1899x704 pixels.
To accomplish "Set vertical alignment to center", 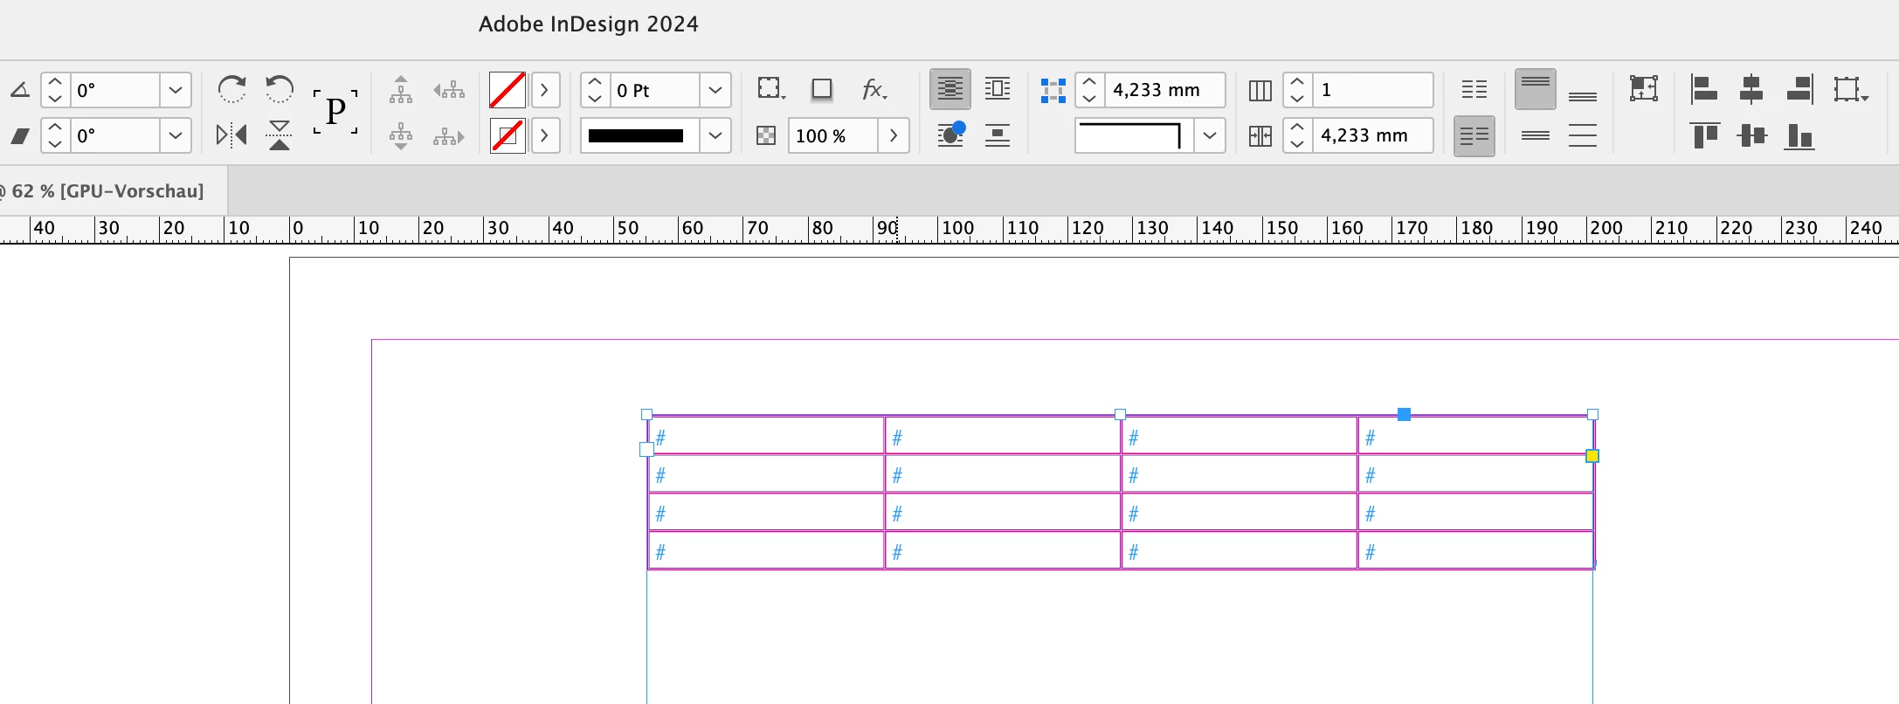I will [x=1536, y=135].
